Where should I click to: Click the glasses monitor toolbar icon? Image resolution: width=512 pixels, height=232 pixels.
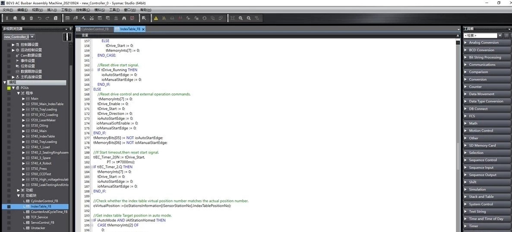(172, 18)
